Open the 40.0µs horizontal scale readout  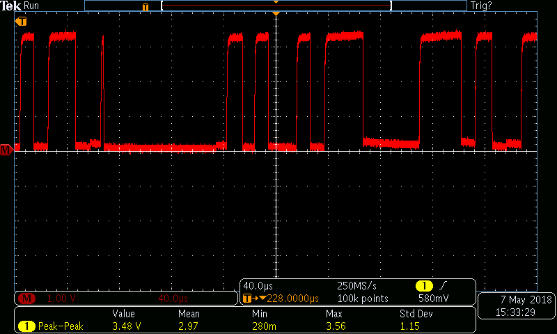258,286
